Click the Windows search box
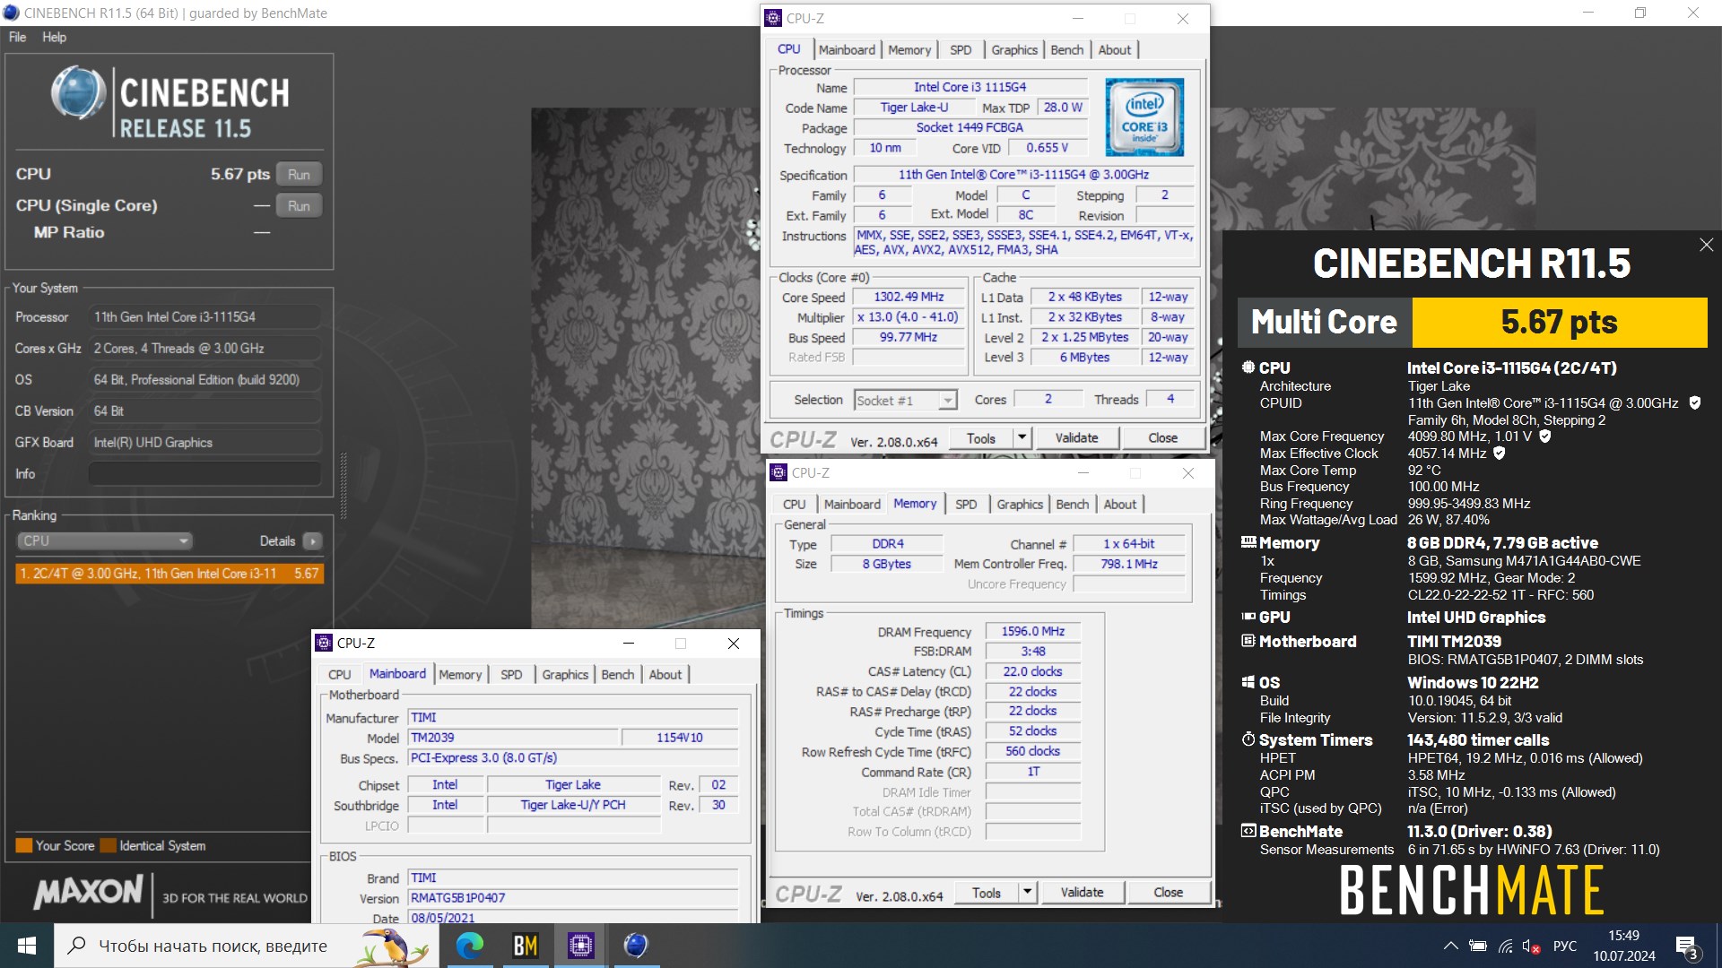 click(247, 946)
